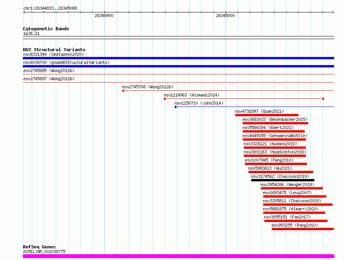
Task: Open the nsv5983613 (Wu2021) label
Action: coord(270,168)
